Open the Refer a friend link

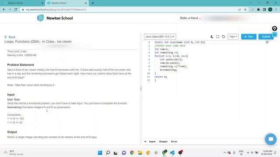(189, 18)
